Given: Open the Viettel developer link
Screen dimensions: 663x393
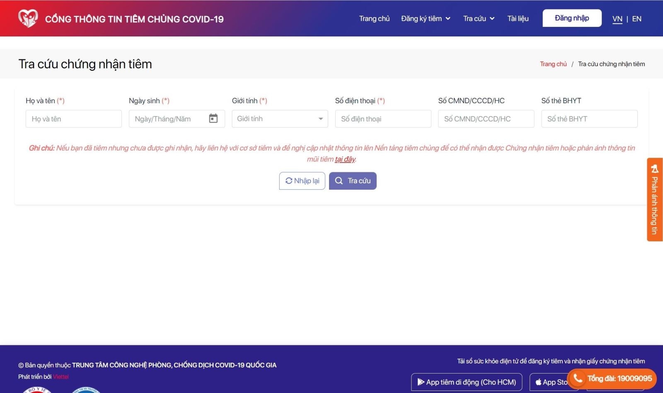Looking at the screenshot, I should coord(61,377).
